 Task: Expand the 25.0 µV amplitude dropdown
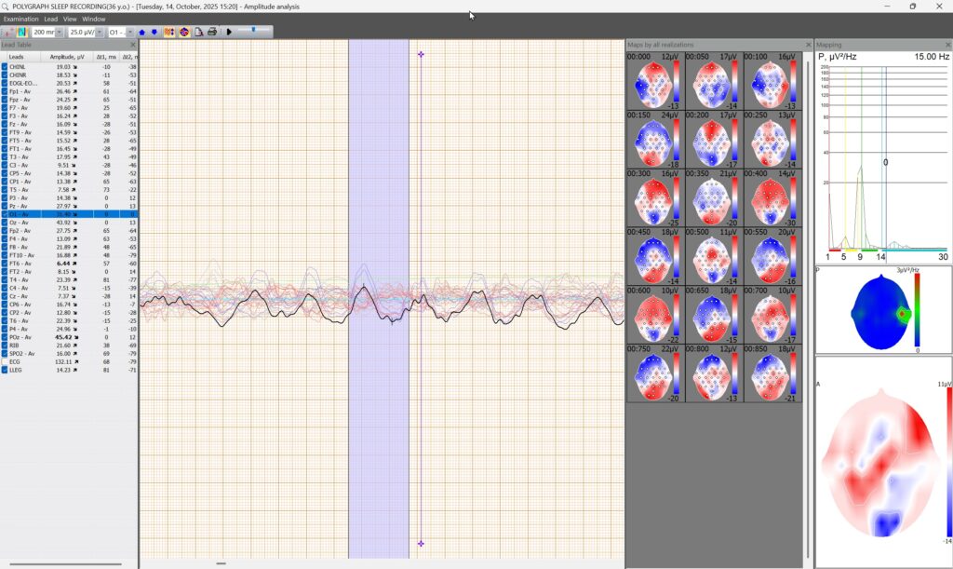[x=100, y=32]
